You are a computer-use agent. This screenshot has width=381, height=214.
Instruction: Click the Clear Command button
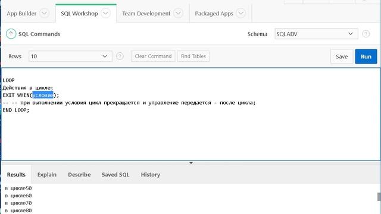coord(153,56)
